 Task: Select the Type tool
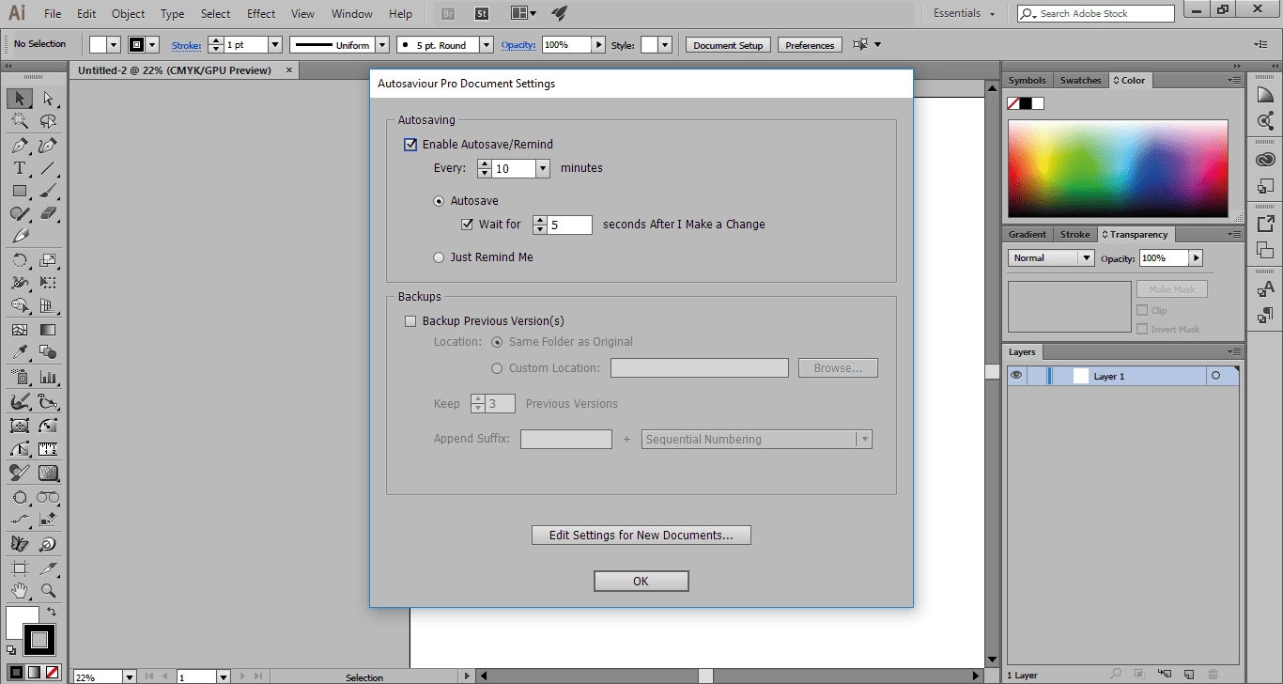20,168
